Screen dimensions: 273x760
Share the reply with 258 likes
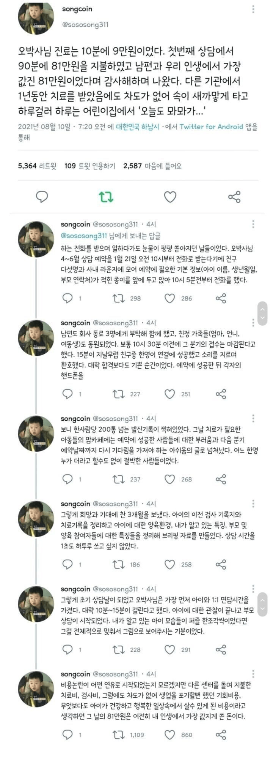[x=221, y=564]
